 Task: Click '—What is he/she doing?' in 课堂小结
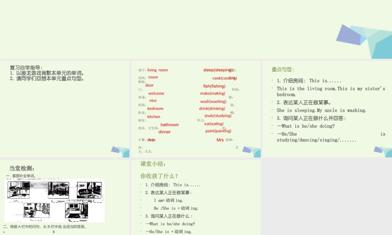pos(170,224)
